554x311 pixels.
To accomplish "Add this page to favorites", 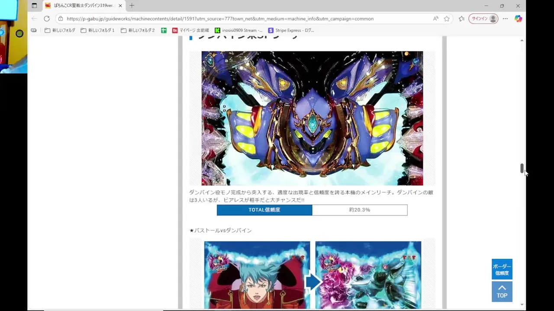I will click(x=447, y=19).
